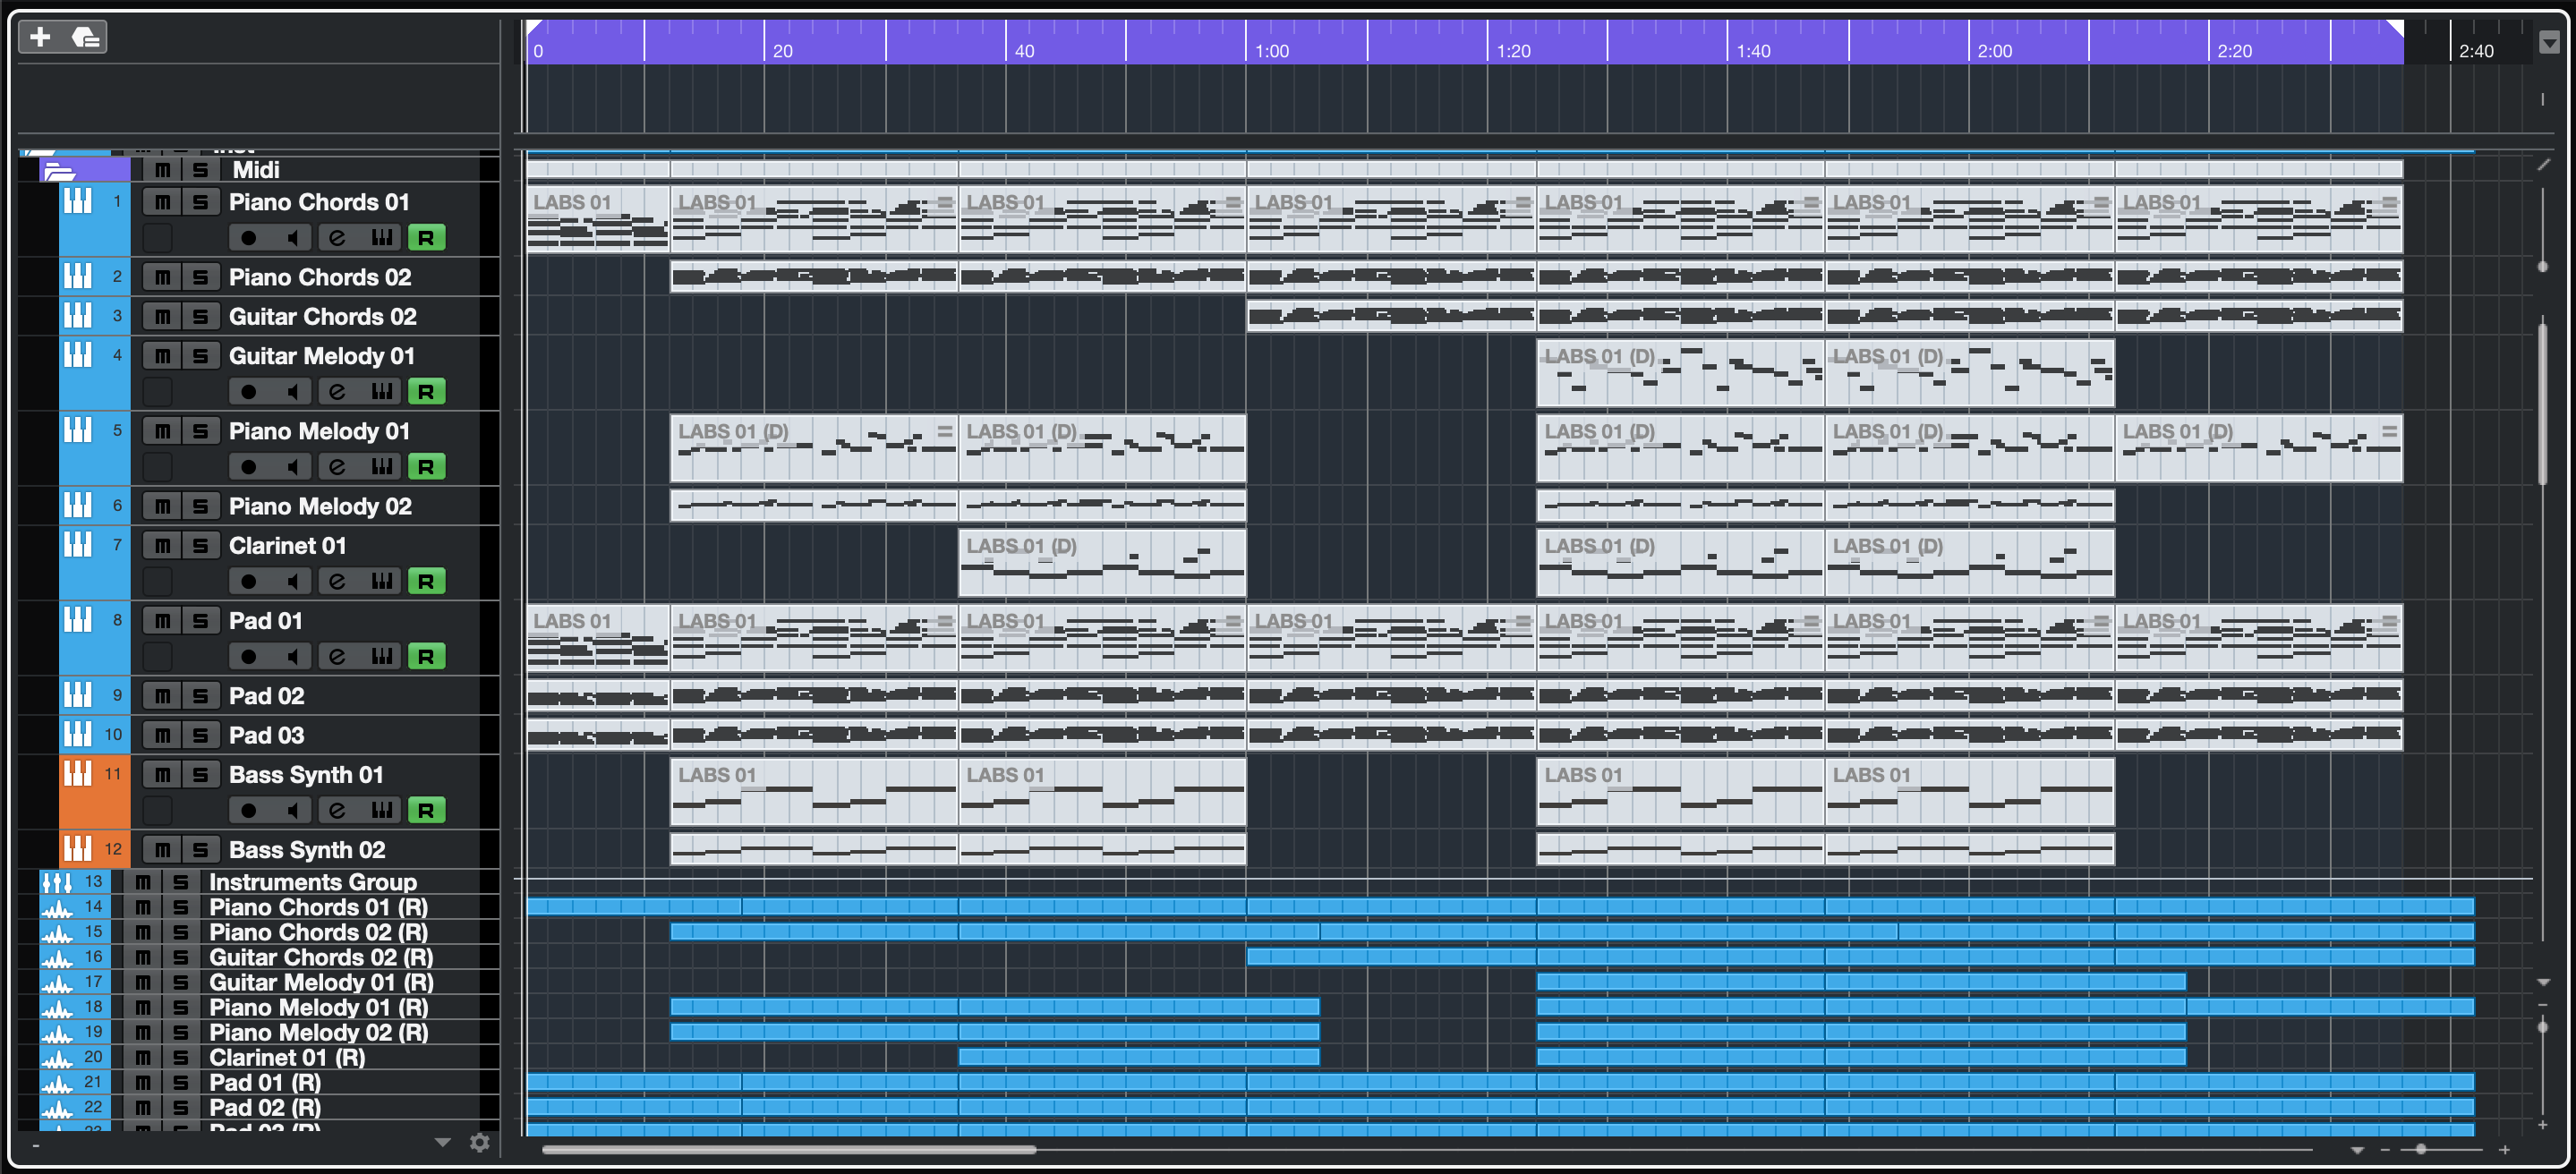Open the ruler display format dropdown arrow

2549,42
